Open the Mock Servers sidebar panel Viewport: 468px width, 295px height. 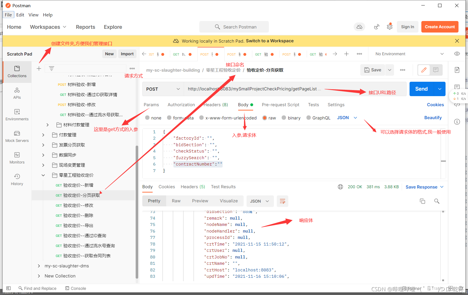[x=17, y=136]
